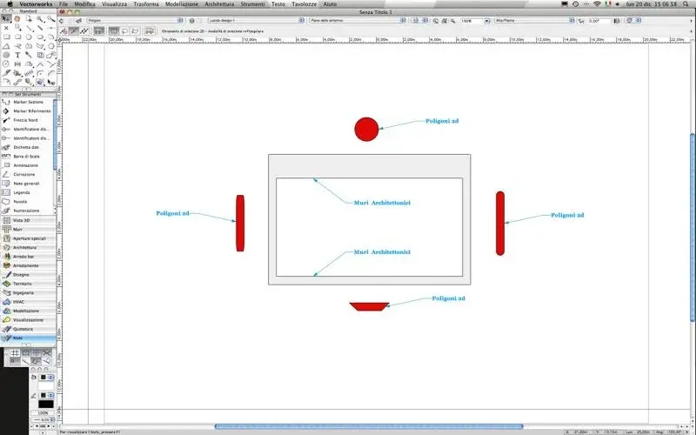Select the Text tool
The image size is (696, 435).
(x=17, y=55)
